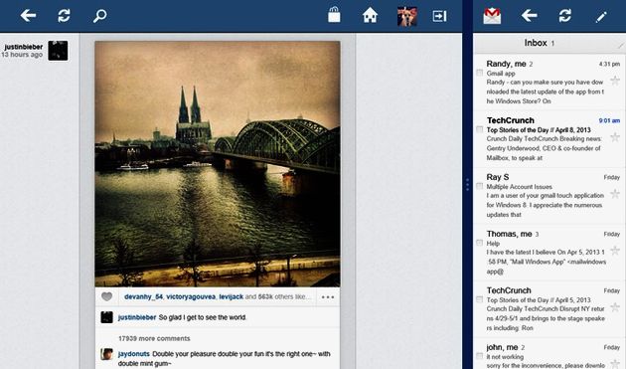Image resolution: width=626 pixels, height=369 pixels.
Task: Select checkbox for TechCrunch April 5 email
Action: [479, 299]
